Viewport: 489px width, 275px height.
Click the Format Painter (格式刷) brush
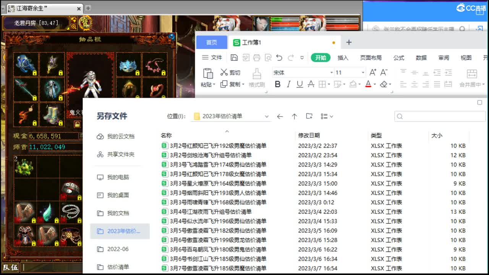point(257,78)
